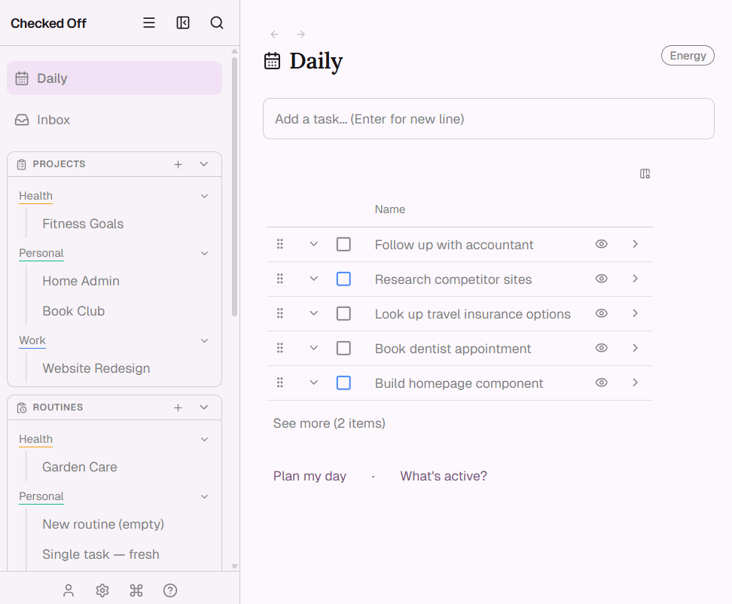Collapse the sidebar panel icon
This screenshot has width=732, height=604.
coord(183,23)
